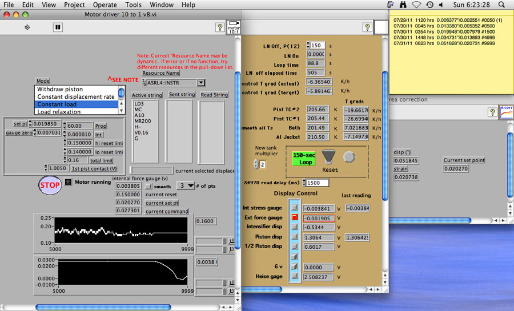Viewport: 514px width, 311px height.
Task: Open Spotlight search in the menu bar
Action: [x=501, y=5]
